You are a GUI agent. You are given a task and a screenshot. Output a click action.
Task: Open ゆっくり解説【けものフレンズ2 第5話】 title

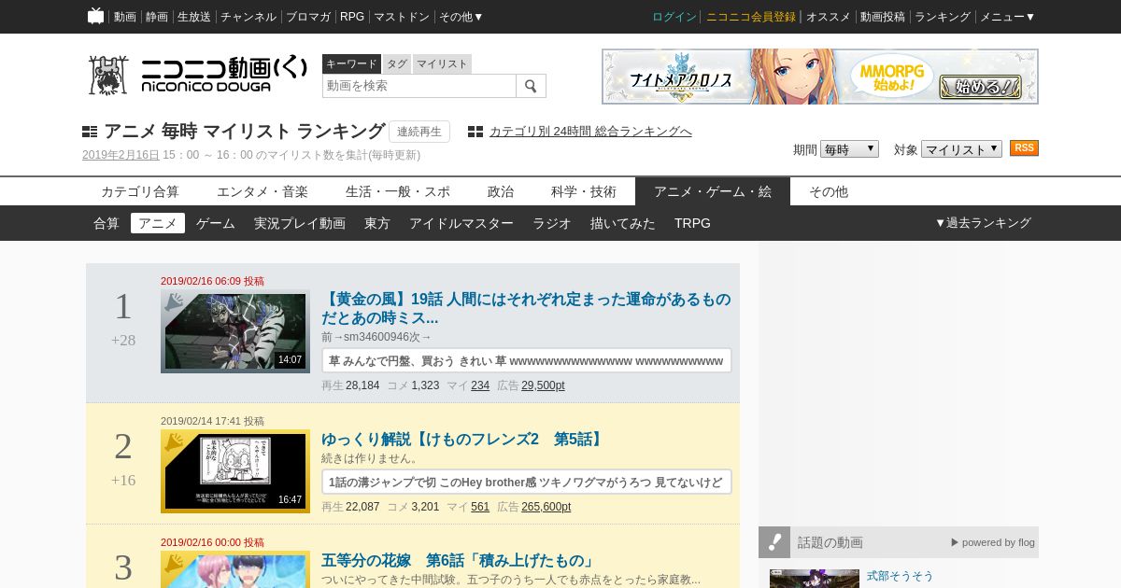coord(464,440)
